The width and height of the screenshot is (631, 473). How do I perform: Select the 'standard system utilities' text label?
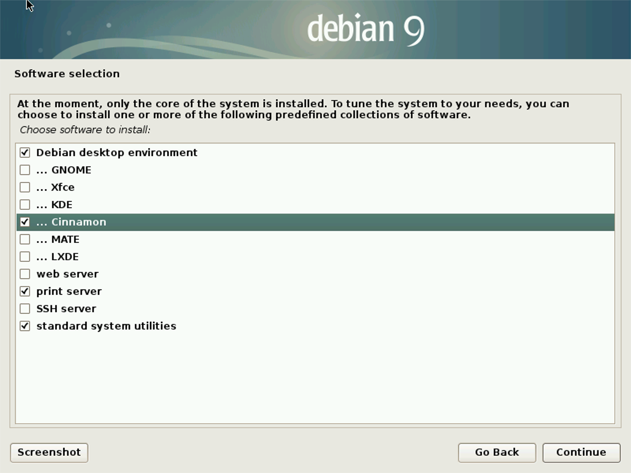click(x=106, y=326)
